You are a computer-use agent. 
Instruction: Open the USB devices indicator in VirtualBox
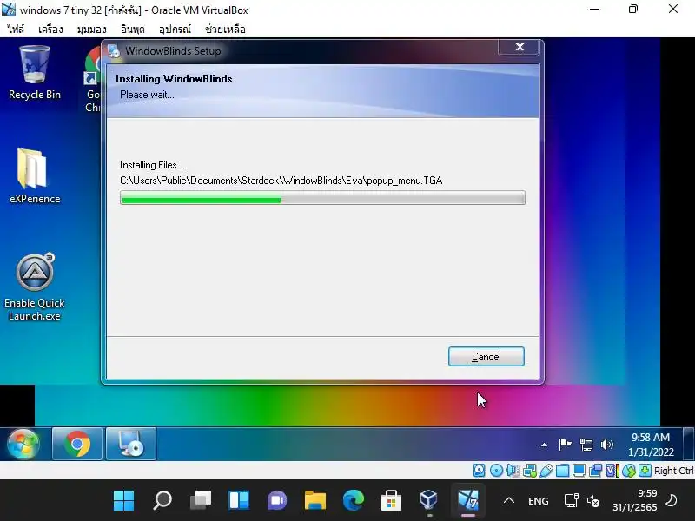(546, 470)
